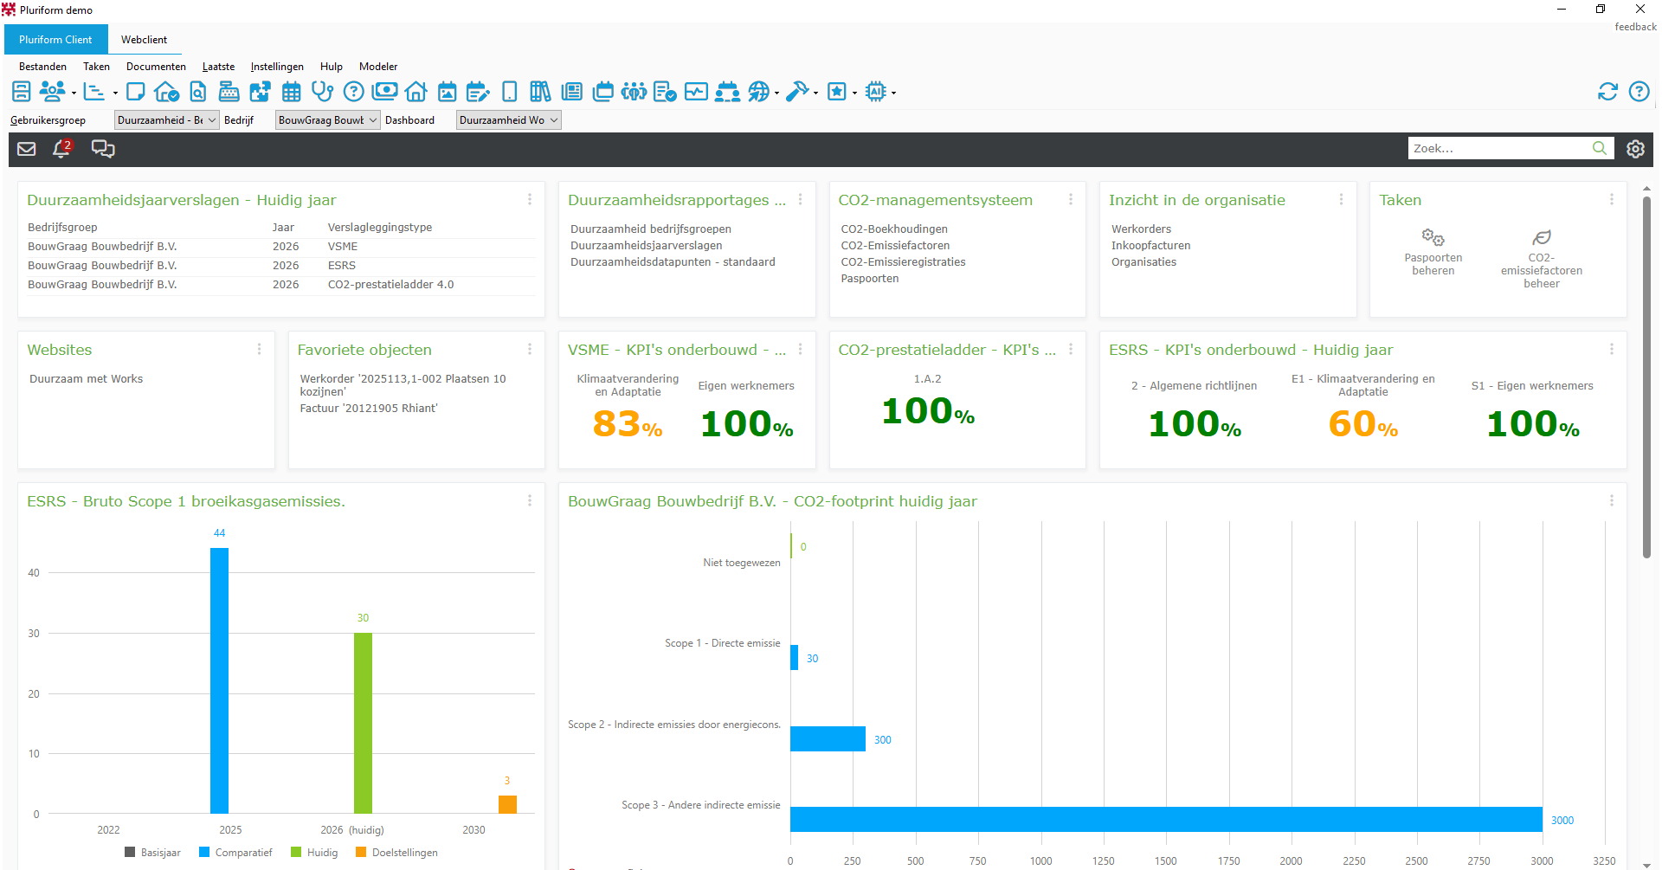Open dashboard settings gear icon

pos(1635,149)
